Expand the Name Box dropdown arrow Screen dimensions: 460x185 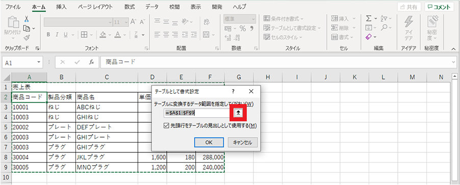click(x=38, y=63)
